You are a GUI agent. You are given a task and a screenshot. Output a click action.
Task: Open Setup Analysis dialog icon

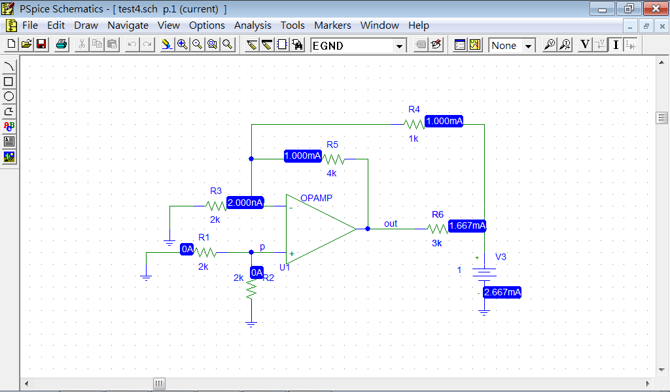(x=460, y=44)
